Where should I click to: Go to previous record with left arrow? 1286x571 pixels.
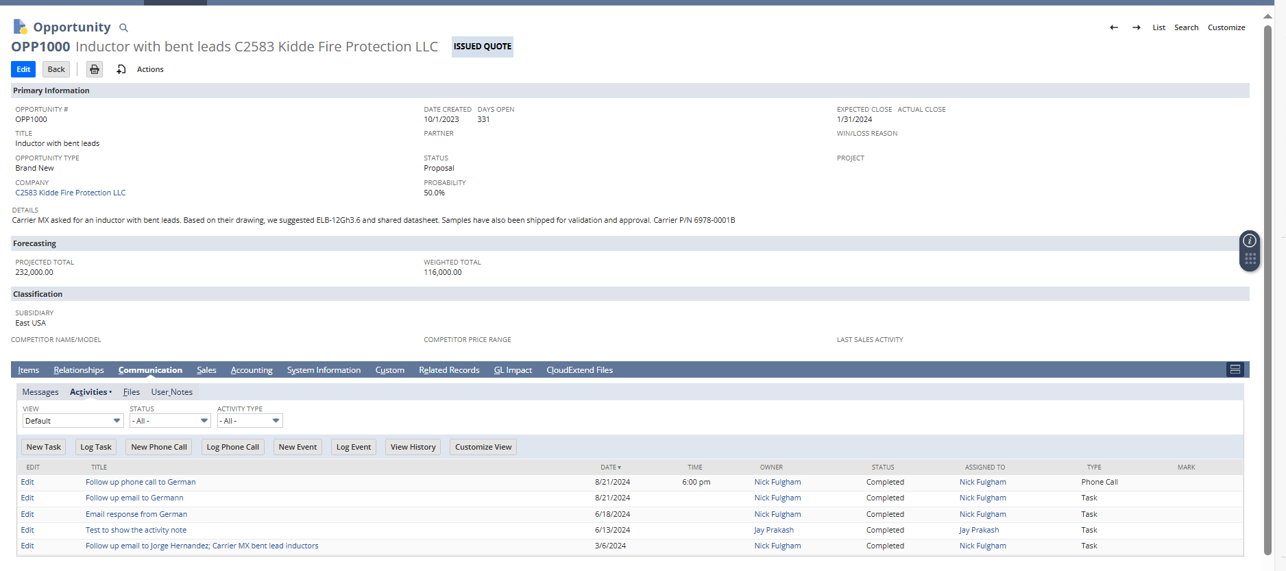(1114, 27)
